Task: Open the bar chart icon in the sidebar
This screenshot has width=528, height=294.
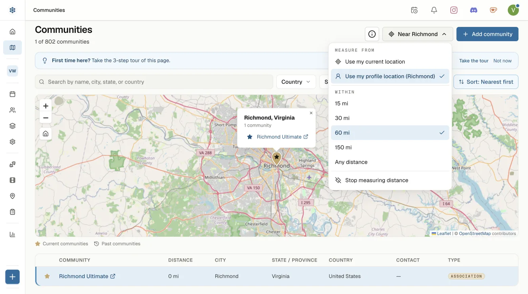Action: pyautogui.click(x=12, y=234)
